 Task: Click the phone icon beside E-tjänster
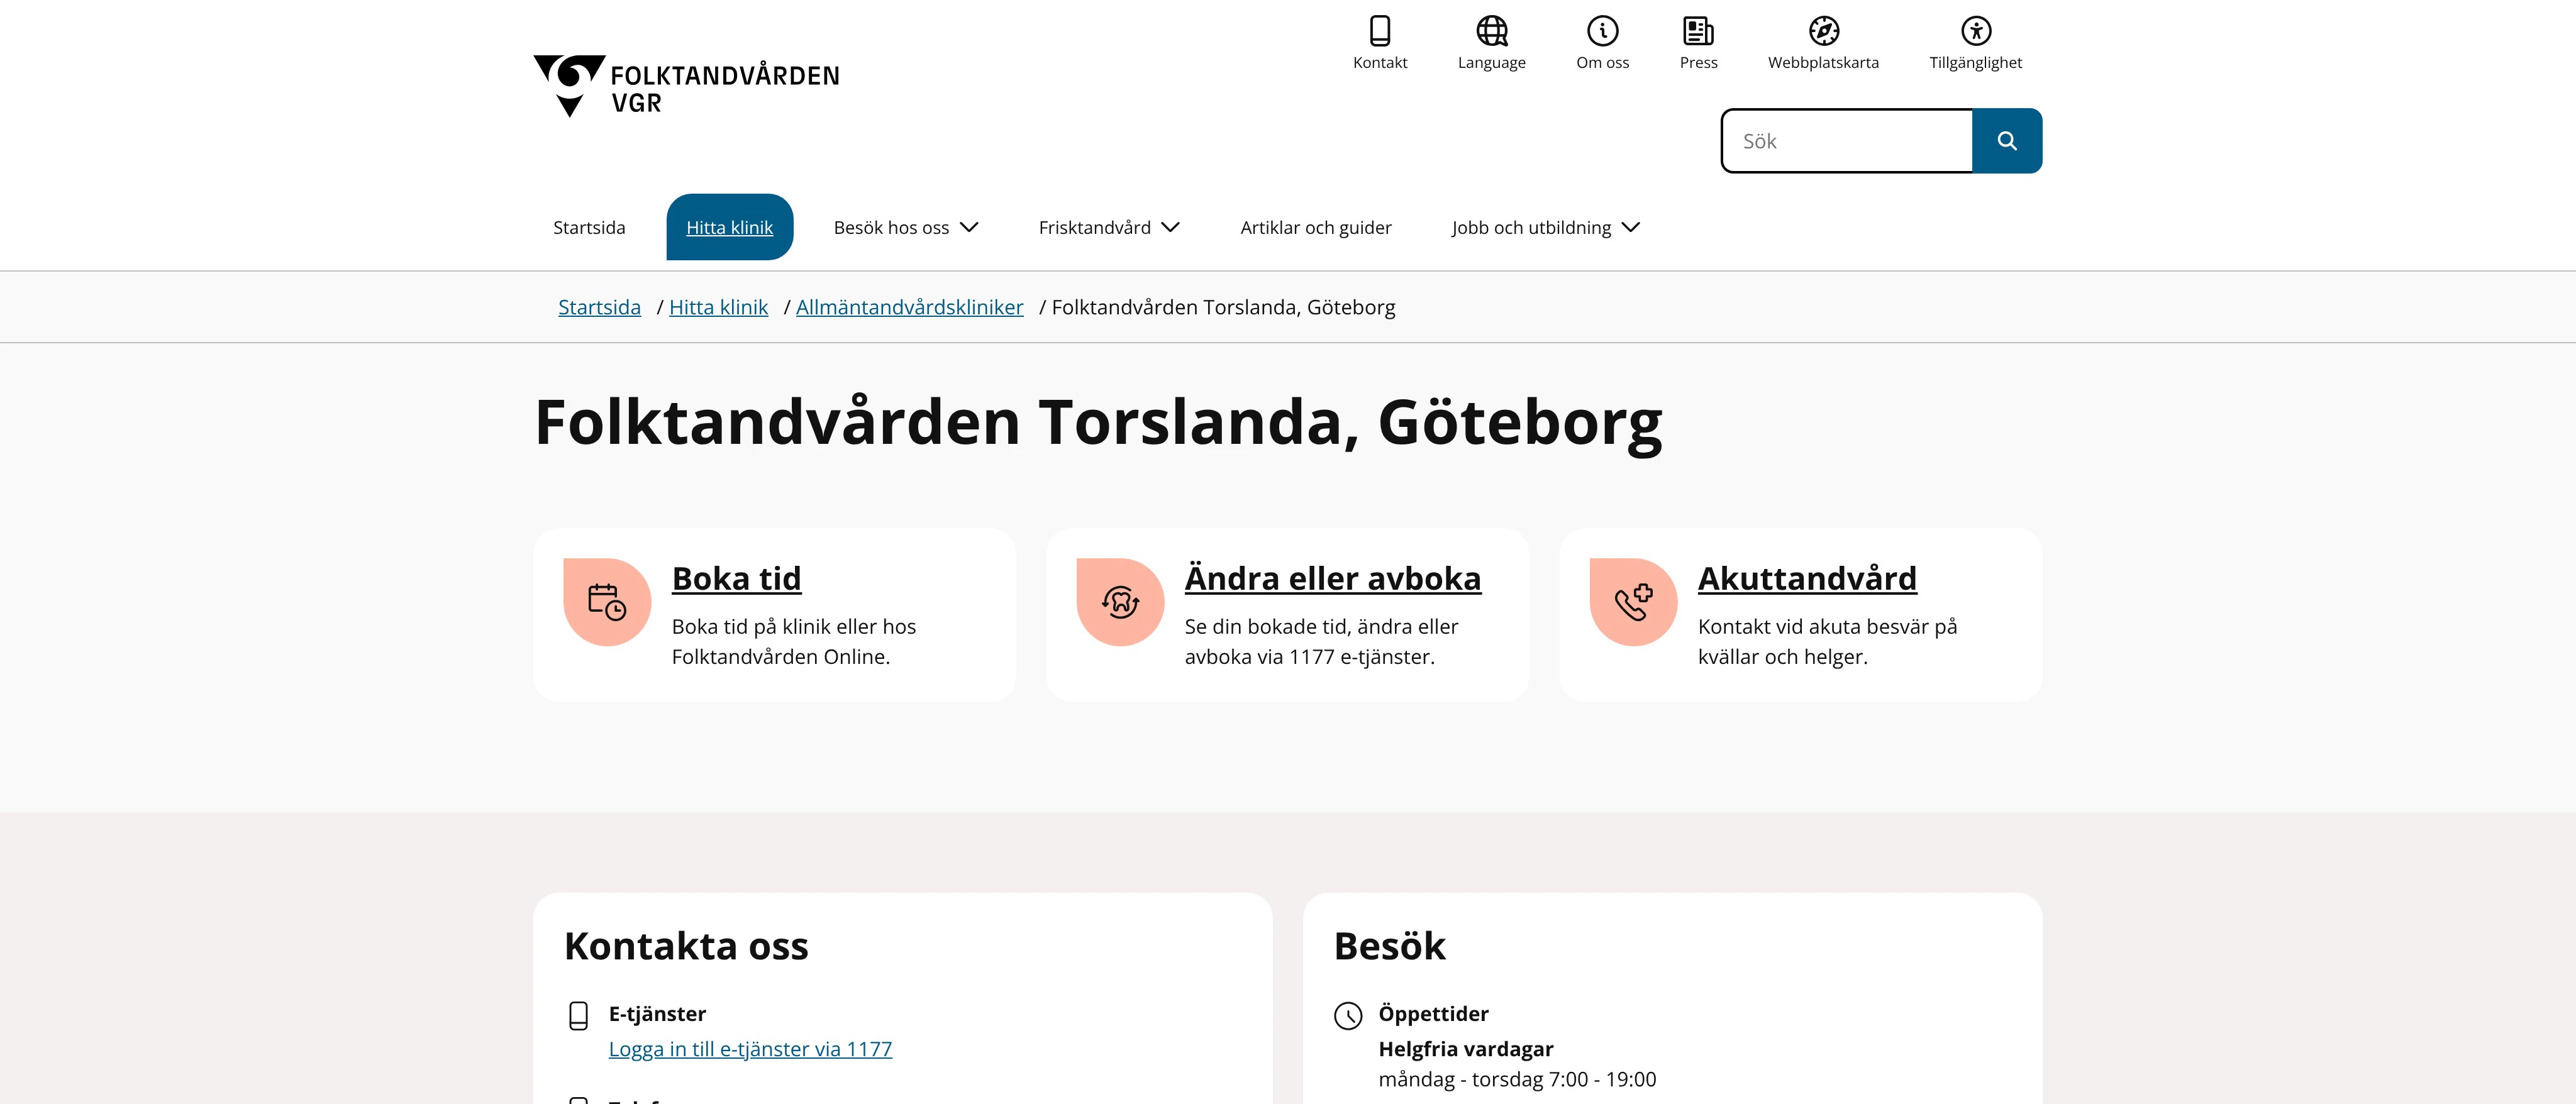[578, 1016]
